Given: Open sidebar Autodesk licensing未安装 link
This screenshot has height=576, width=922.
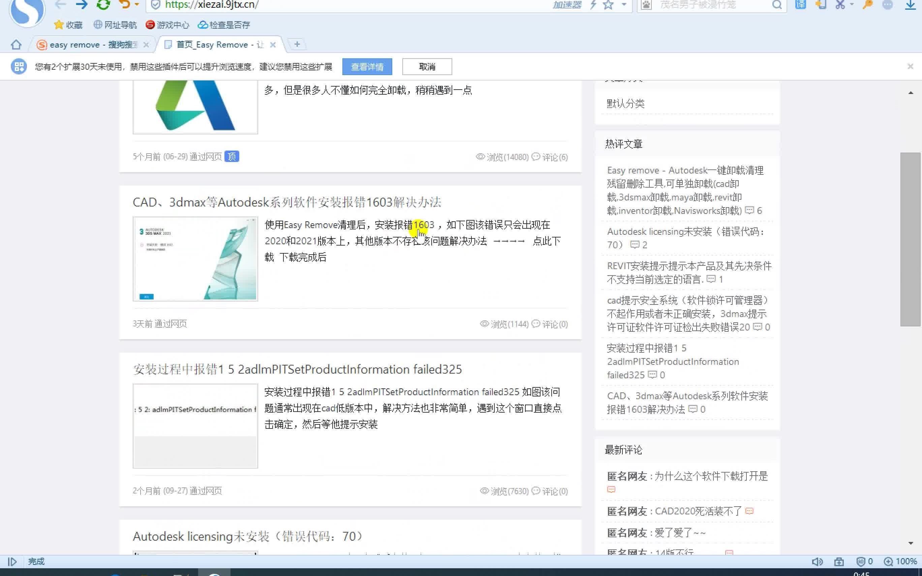Looking at the screenshot, I should tap(685, 238).
